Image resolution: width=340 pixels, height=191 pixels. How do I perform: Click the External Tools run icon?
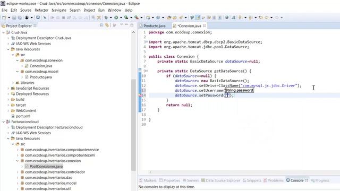click(x=137, y=18)
